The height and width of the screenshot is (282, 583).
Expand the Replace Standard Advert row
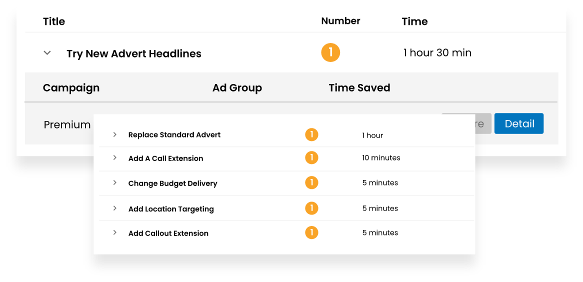click(114, 134)
